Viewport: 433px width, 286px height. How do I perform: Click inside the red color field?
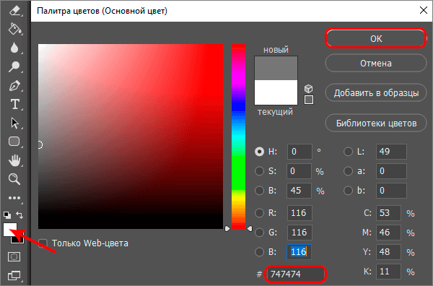[x=131, y=136]
